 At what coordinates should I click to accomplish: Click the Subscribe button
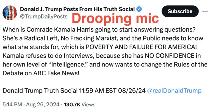click(180, 11)
